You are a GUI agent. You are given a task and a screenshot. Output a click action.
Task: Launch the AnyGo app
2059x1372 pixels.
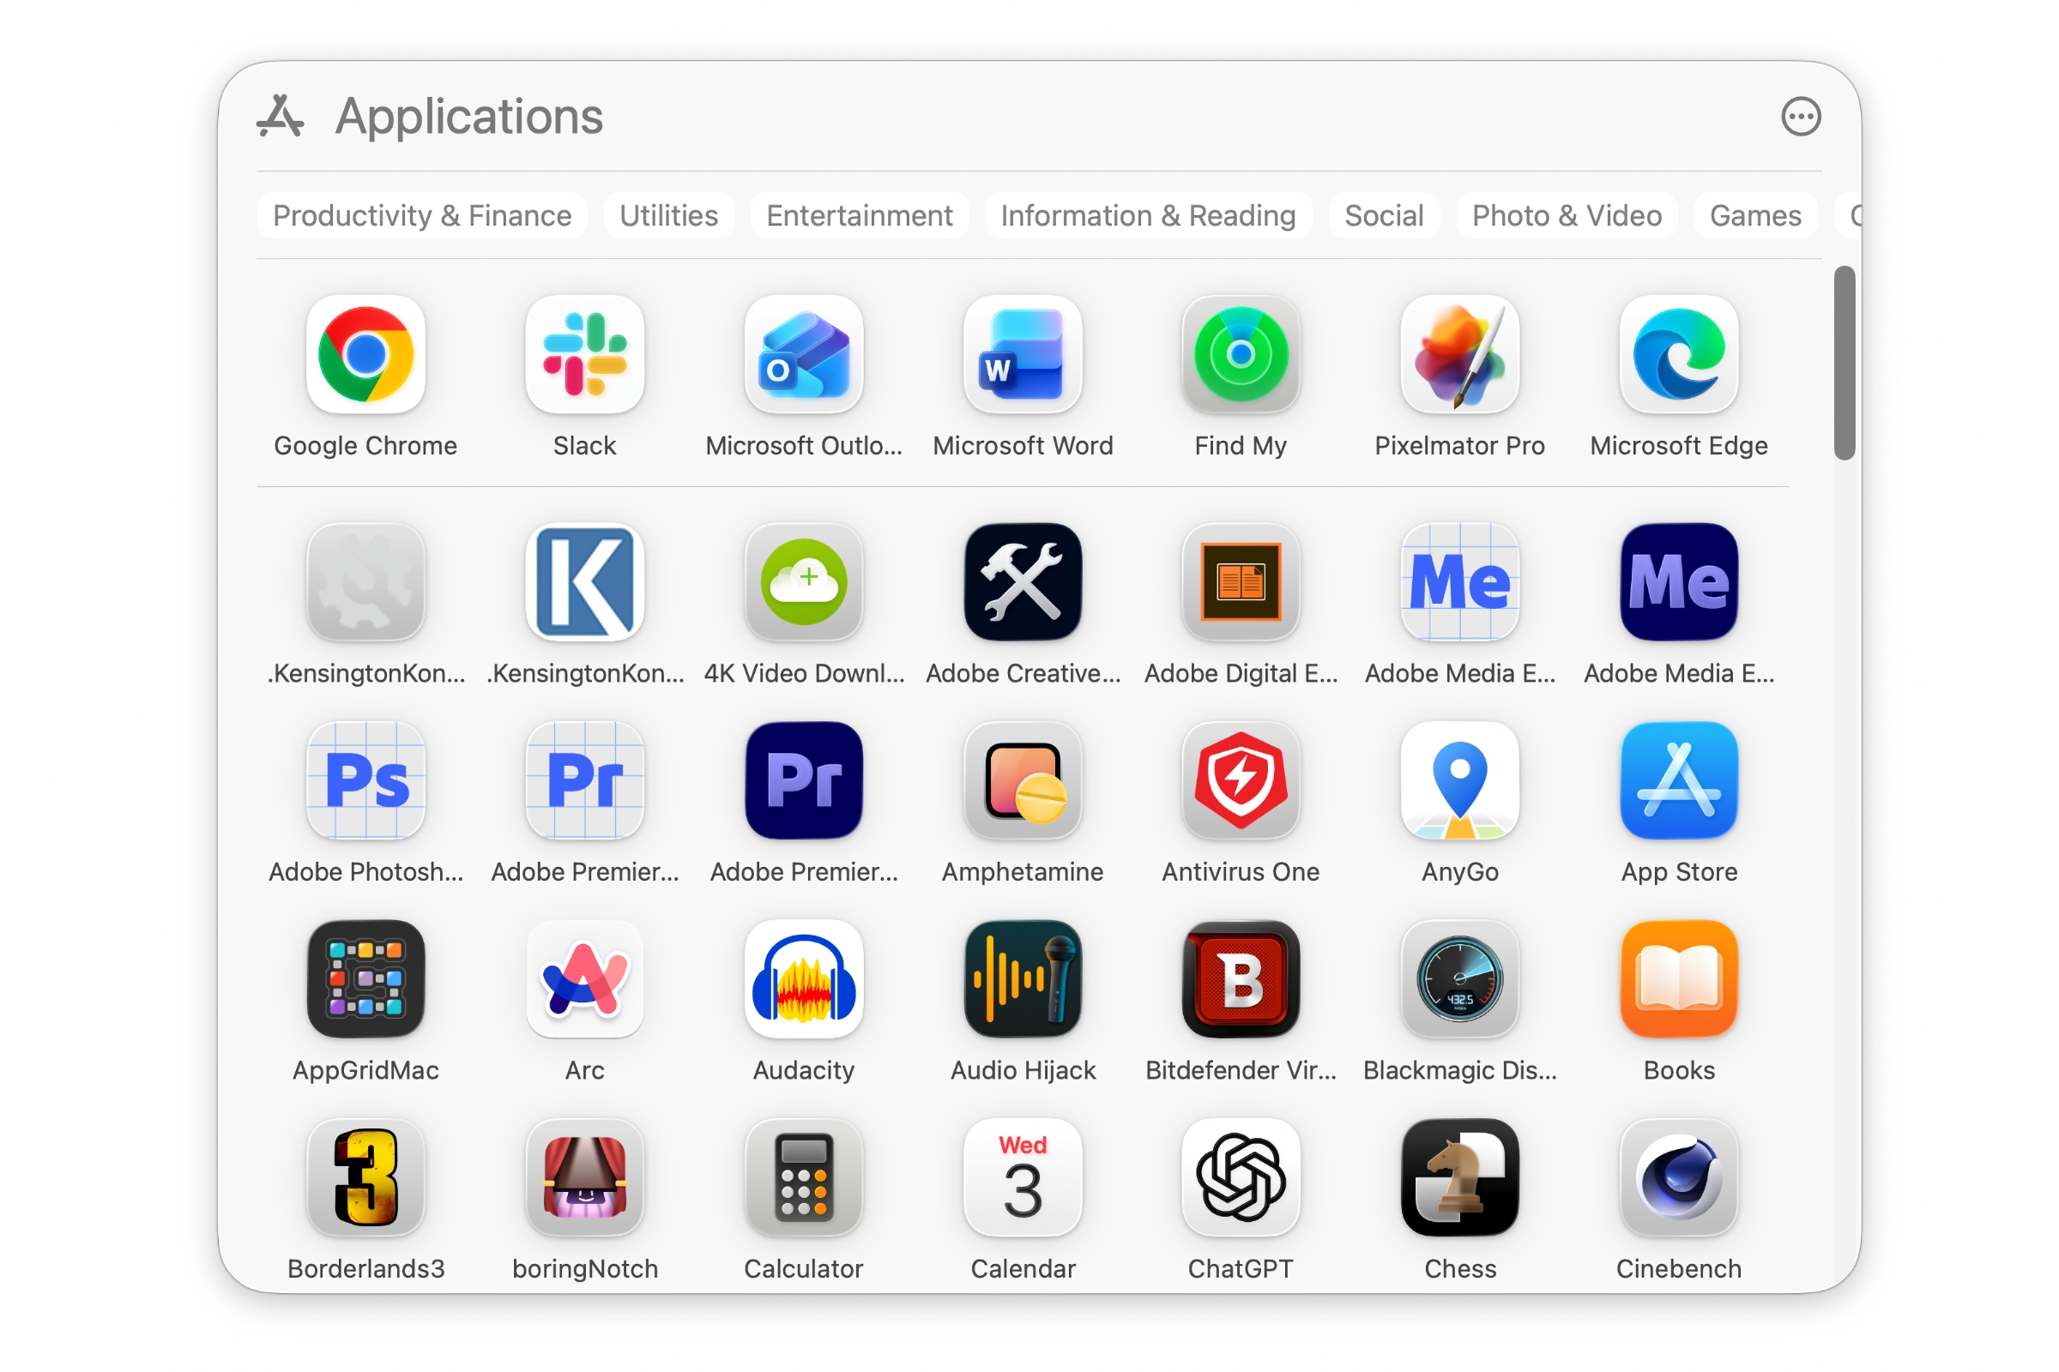[1460, 780]
